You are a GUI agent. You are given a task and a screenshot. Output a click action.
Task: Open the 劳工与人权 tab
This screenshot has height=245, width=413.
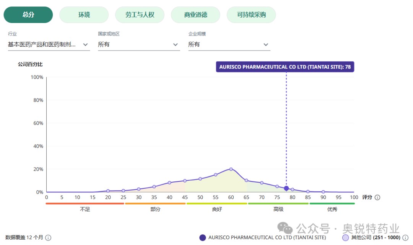click(x=140, y=15)
